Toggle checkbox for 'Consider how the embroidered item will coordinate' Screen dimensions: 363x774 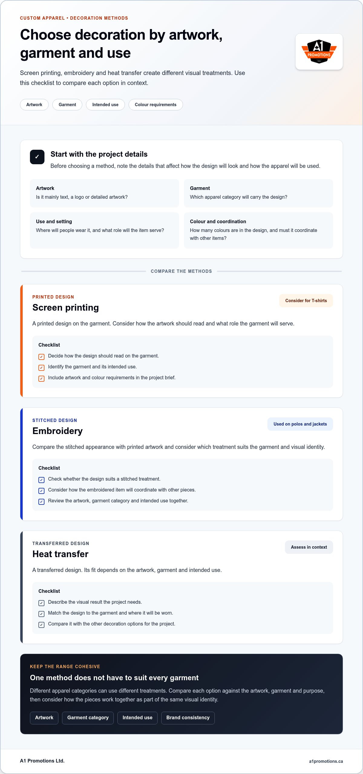pyautogui.click(x=41, y=491)
